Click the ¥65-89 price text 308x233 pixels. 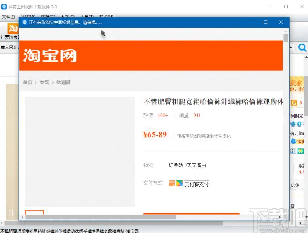155,135
